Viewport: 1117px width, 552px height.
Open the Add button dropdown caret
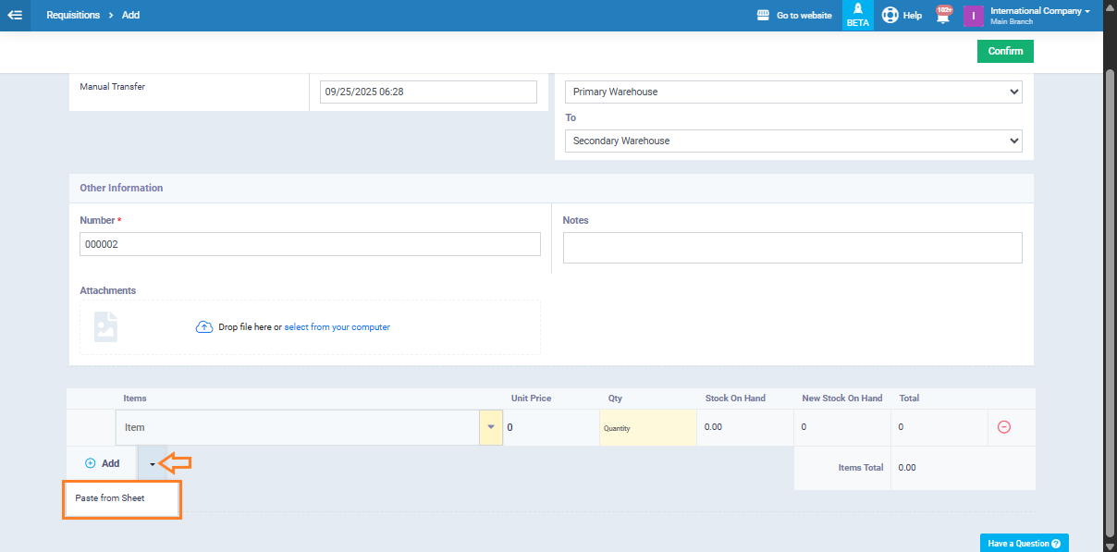(x=153, y=464)
